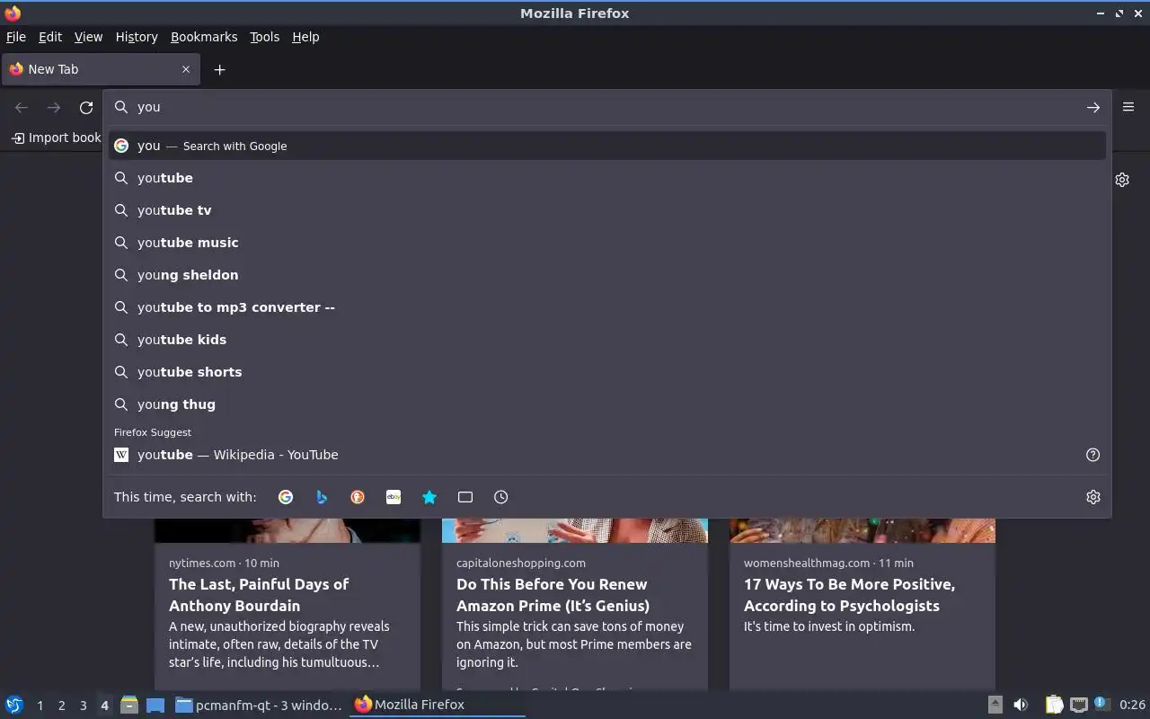The width and height of the screenshot is (1150, 719).
Task: Select the 'youtube kids' suggestion
Action: (x=607, y=340)
